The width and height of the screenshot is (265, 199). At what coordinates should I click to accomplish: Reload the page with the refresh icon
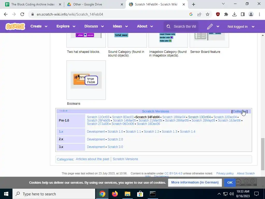[22, 14]
